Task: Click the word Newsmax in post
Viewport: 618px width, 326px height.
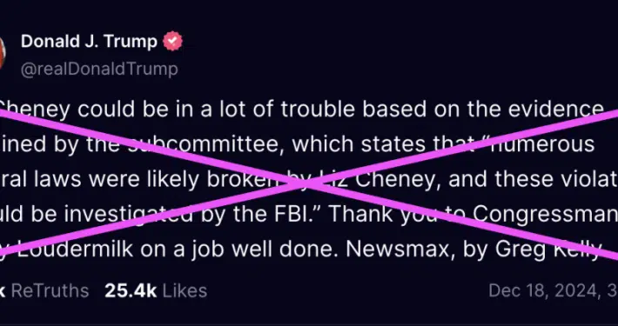Action: pyautogui.click(x=399, y=249)
